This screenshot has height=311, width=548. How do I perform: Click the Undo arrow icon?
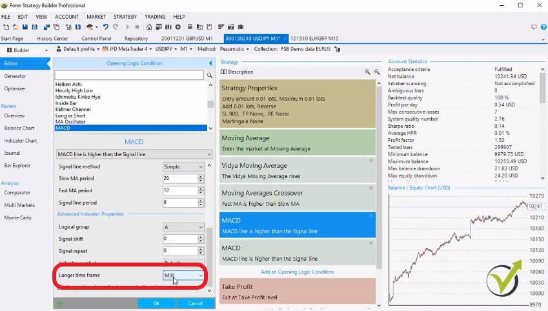pos(106,27)
